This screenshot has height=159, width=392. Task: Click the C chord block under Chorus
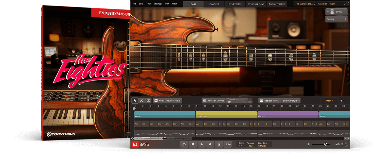click(261, 124)
